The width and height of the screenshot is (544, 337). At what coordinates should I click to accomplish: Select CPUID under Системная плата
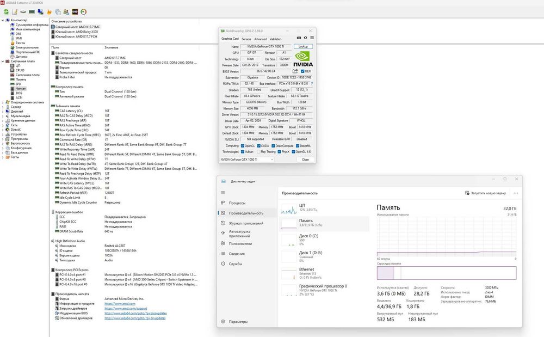[x=20, y=70]
